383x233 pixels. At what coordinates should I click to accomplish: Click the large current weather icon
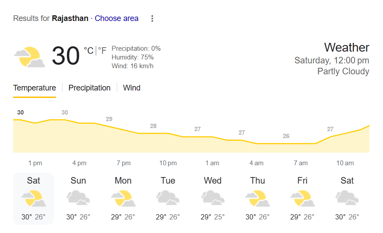coord(29,57)
